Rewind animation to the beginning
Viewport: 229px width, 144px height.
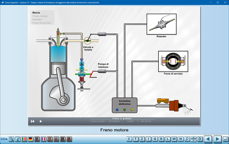click(x=33, y=121)
